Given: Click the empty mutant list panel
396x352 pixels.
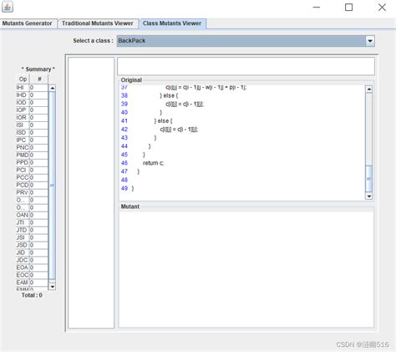Looking at the screenshot, I should click(x=91, y=192).
